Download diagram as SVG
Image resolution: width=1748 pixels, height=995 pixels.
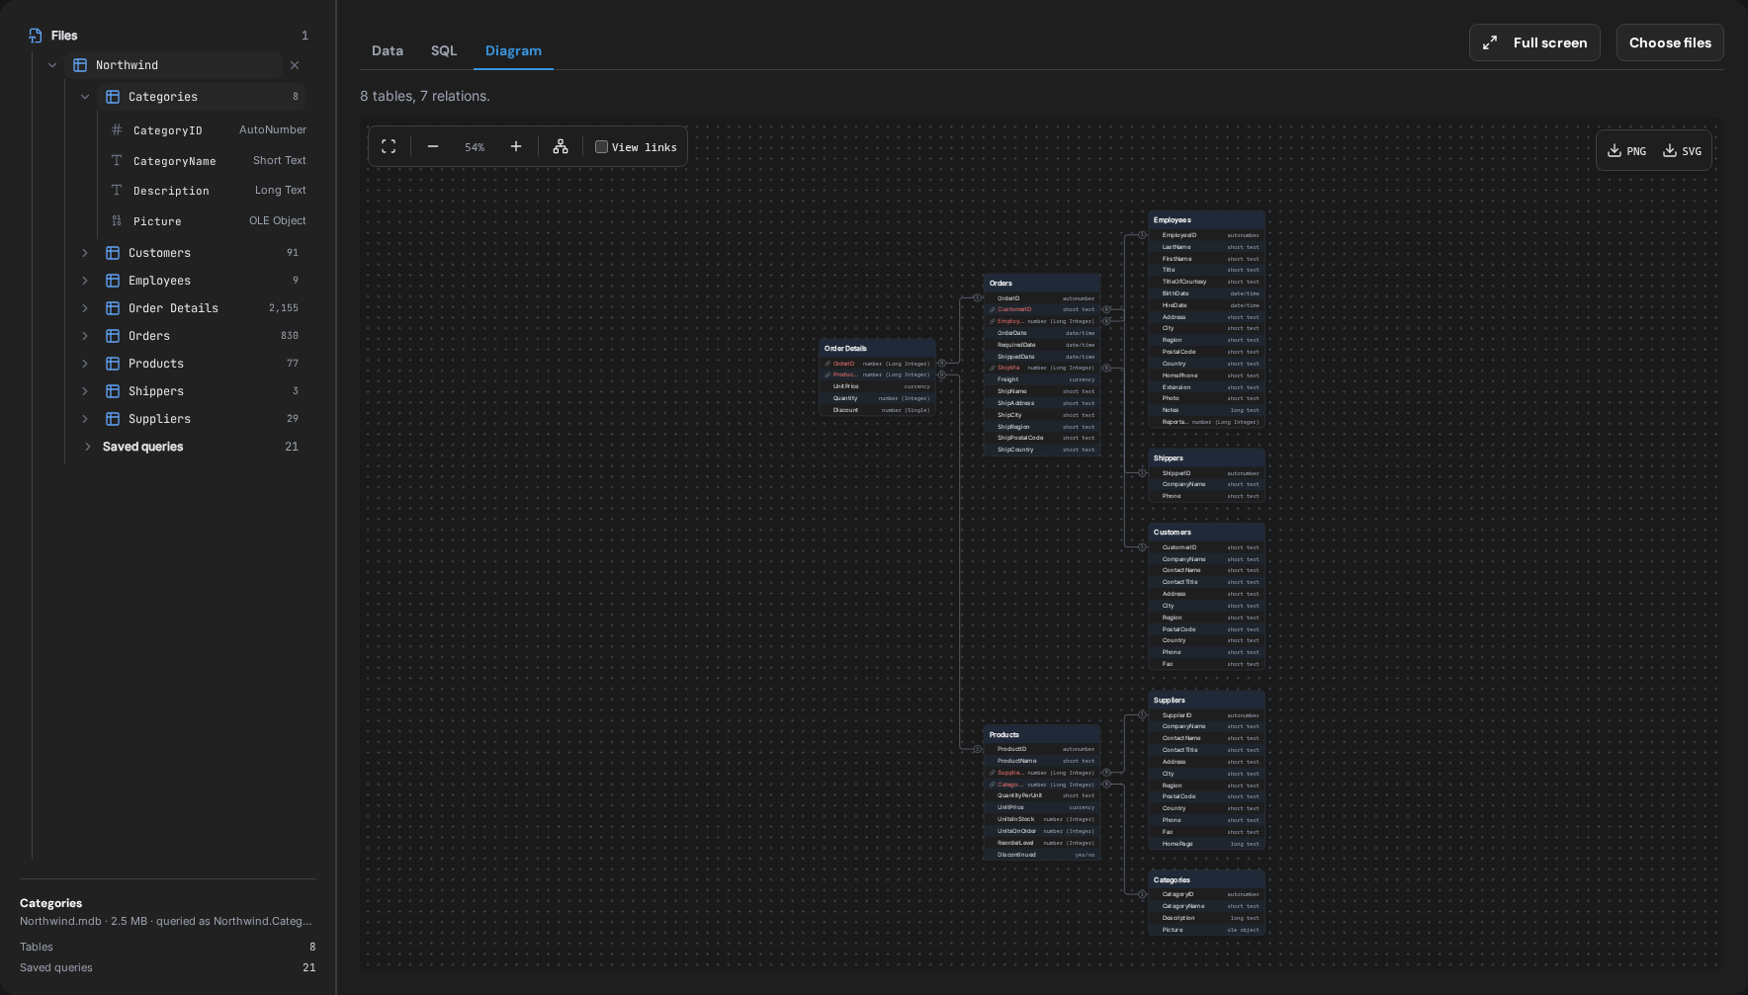[1682, 151]
